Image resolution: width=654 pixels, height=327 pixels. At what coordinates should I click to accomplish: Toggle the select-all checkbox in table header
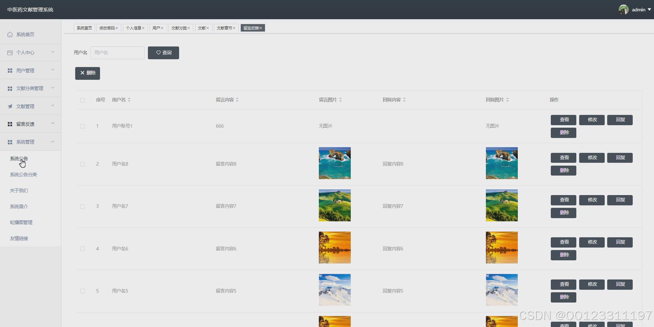click(x=82, y=100)
